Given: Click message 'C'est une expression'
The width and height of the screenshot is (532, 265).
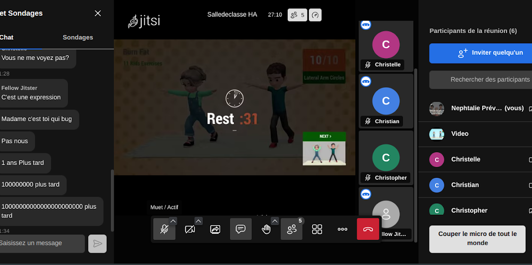Looking at the screenshot, I should 31,98.
